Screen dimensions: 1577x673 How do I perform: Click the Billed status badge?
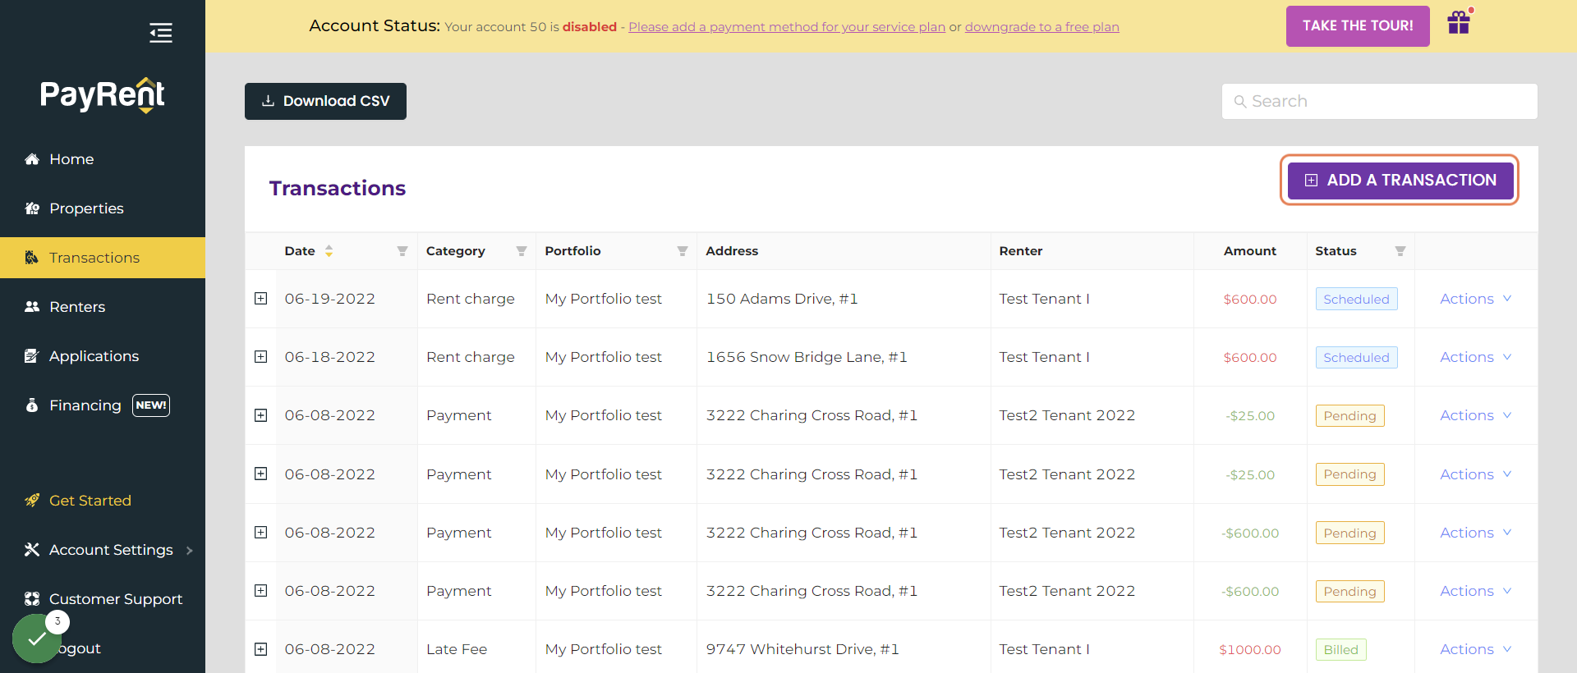pyautogui.click(x=1341, y=649)
